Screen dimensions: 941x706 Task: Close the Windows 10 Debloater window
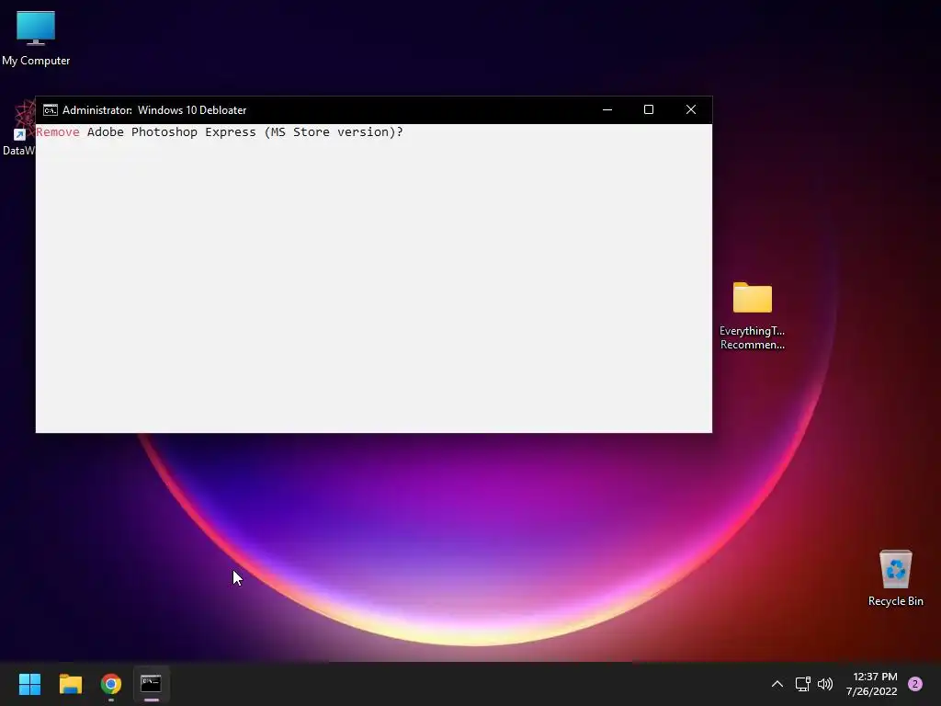point(691,110)
